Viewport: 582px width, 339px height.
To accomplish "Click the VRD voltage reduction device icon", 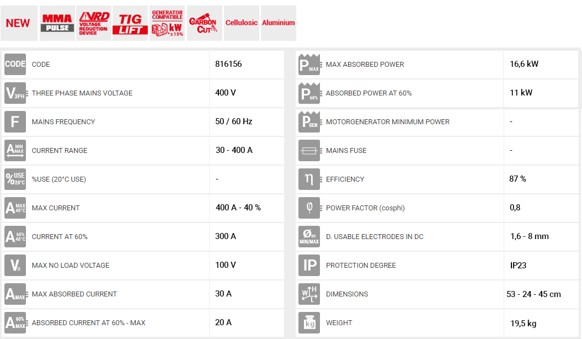I will (x=93, y=23).
